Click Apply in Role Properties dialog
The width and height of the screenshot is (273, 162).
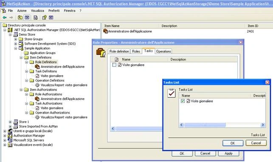pos(228,153)
